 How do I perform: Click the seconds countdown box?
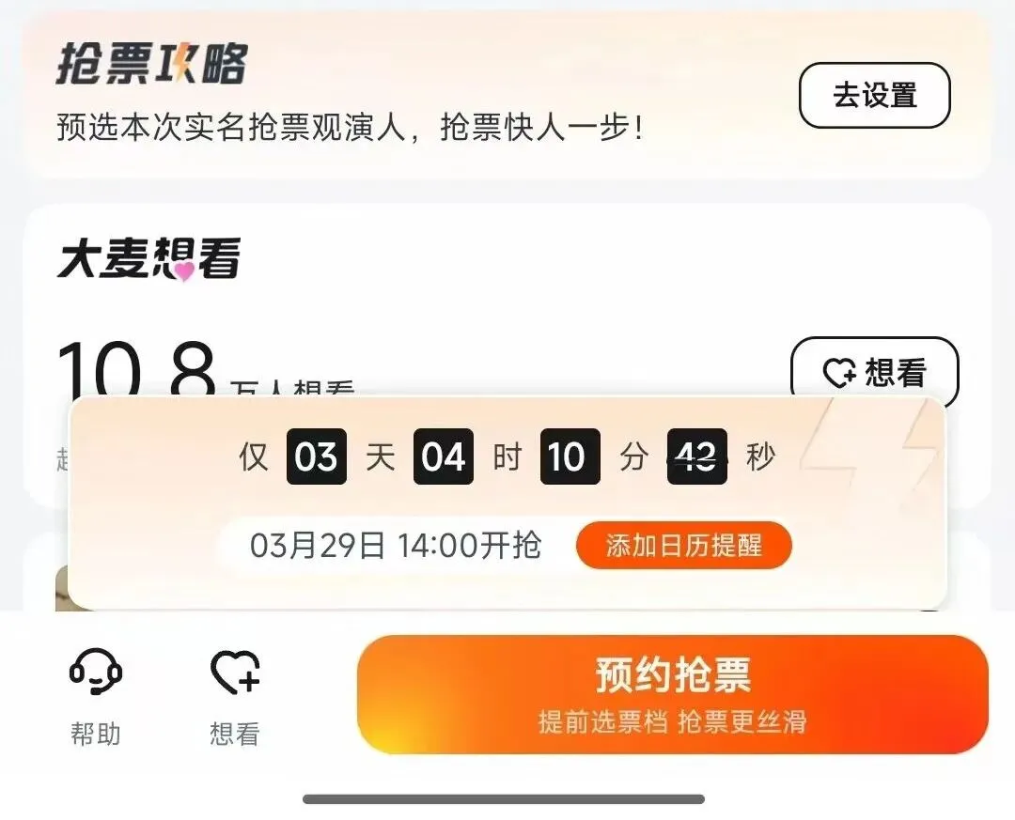[697, 456]
